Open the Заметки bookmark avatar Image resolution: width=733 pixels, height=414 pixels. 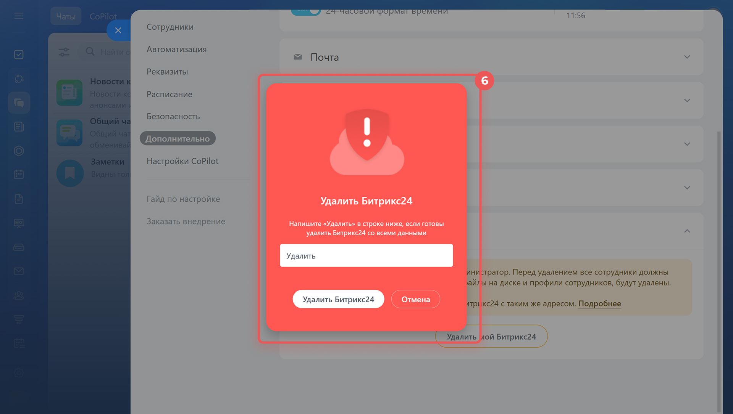pyautogui.click(x=70, y=173)
